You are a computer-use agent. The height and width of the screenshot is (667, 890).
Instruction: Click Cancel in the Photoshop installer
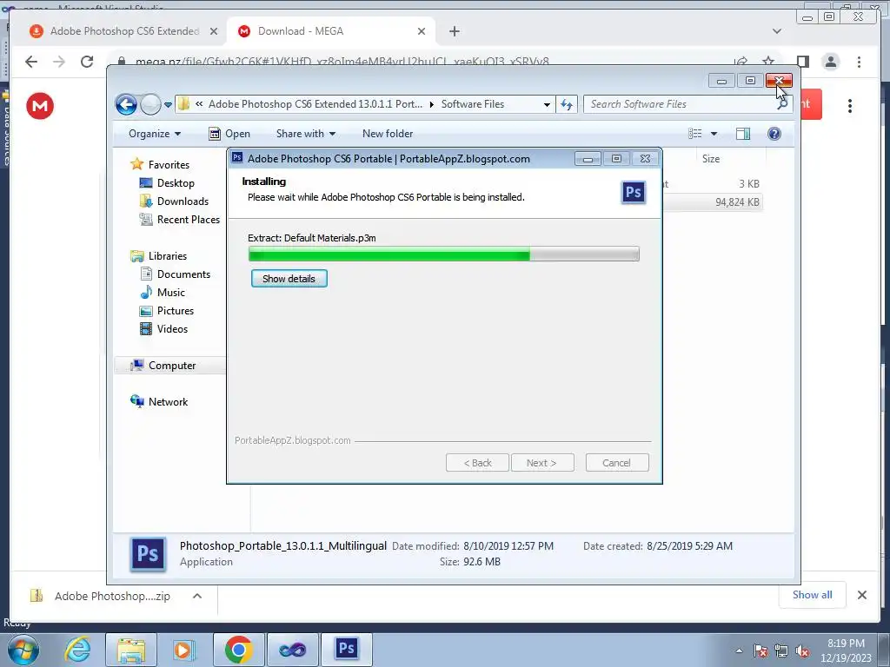pyautogui.click(x=616, y=463)
